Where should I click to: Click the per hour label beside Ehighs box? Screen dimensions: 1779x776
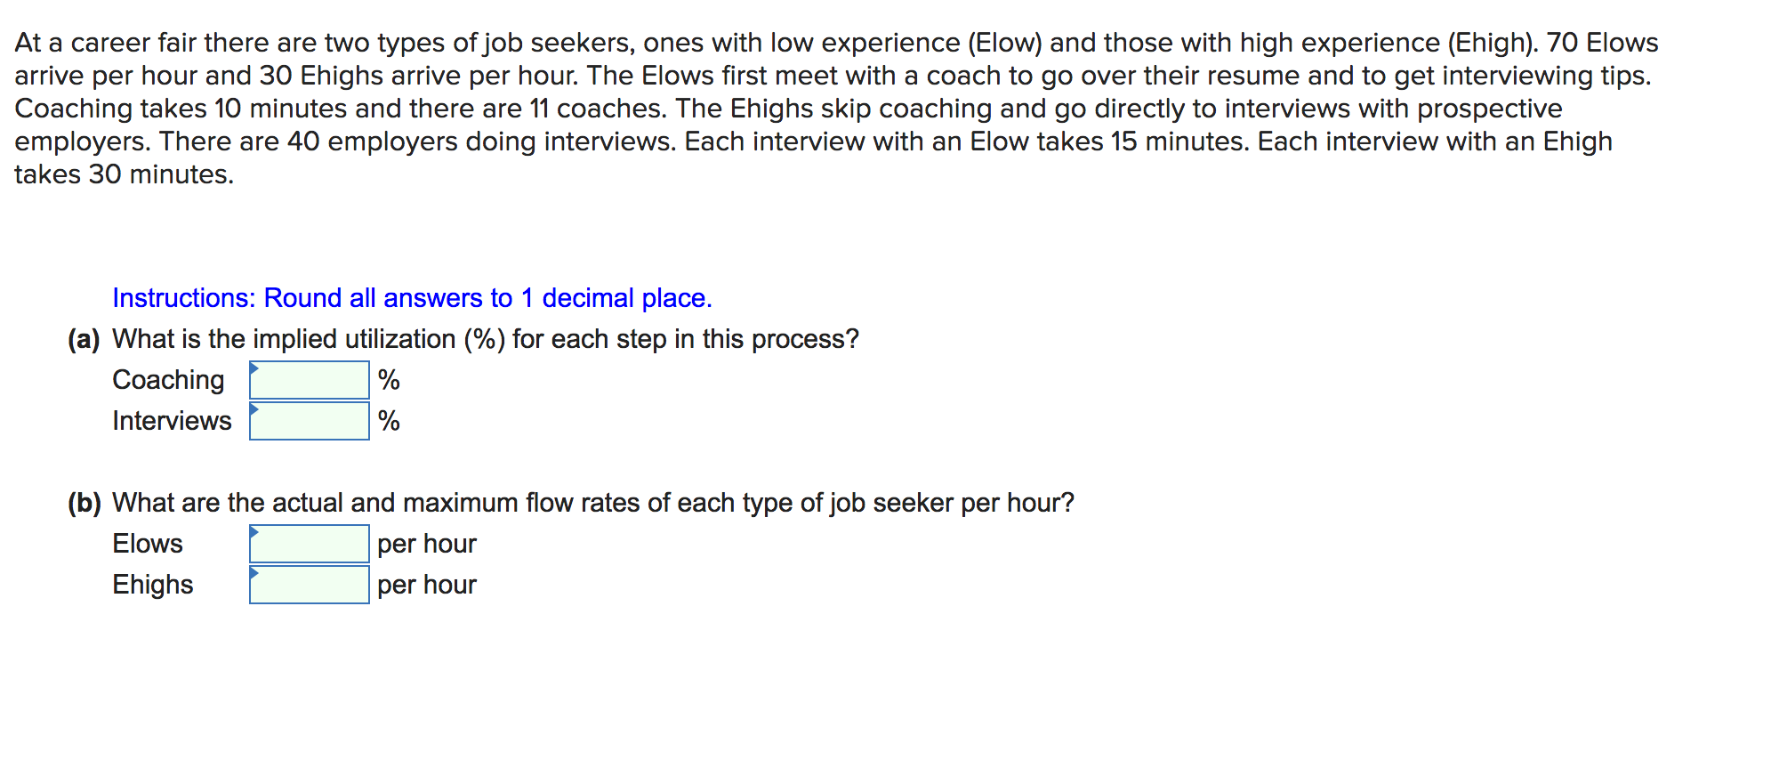pos(425,584)
